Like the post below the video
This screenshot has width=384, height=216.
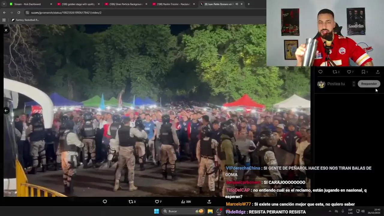click(158, 202)
